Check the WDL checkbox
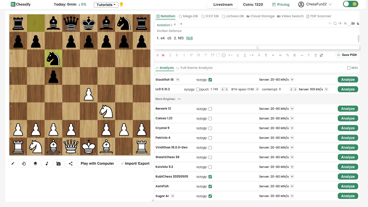 tap(349, 68)
